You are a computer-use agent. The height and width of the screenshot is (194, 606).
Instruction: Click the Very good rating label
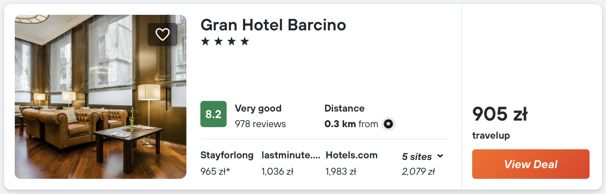pos(258,109)
